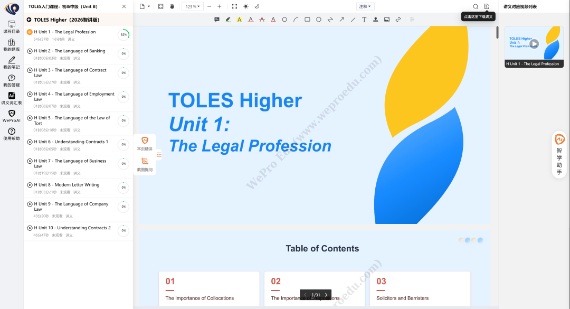Open the 智学助手 assistant panel
The height and width of the screenshot is (309, 570).
pyautogui.click(x=559, y=155)
